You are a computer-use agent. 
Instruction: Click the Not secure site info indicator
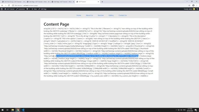coord(17,6)
